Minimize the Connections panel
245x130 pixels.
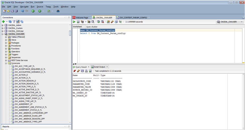tap(69, 18)
